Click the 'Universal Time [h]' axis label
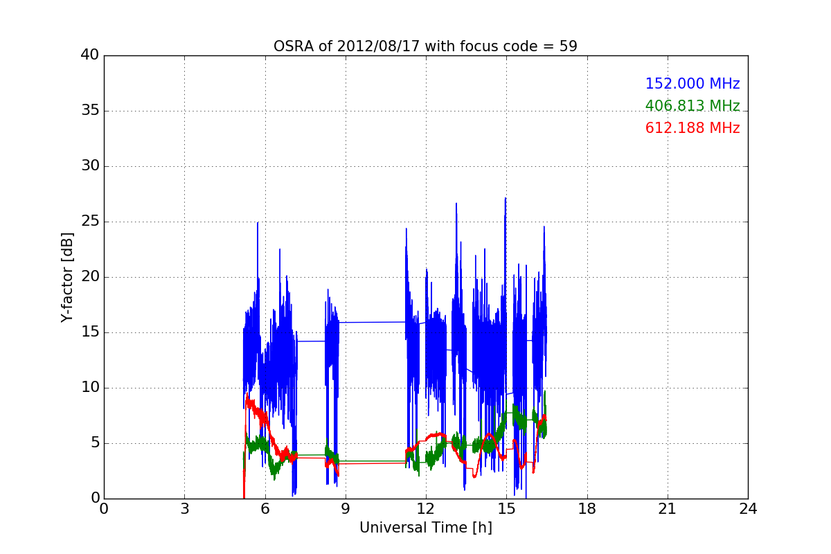 click(x=426, y=528)
